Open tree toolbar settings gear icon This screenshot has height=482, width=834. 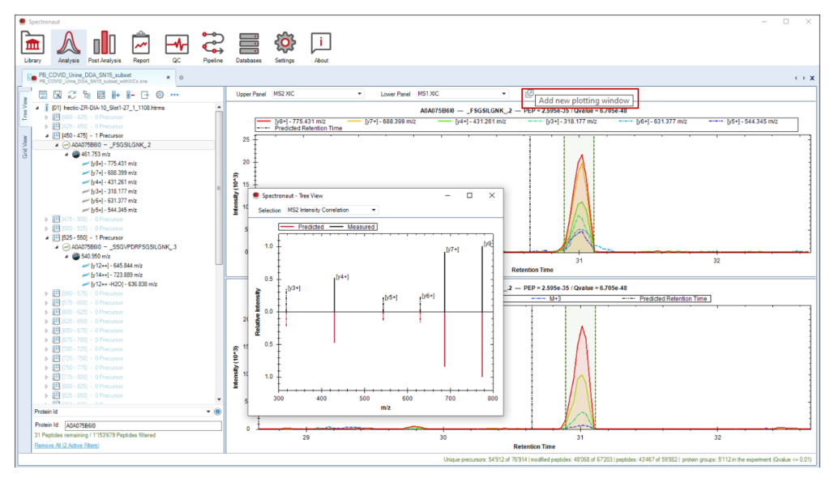coord(160,95)
